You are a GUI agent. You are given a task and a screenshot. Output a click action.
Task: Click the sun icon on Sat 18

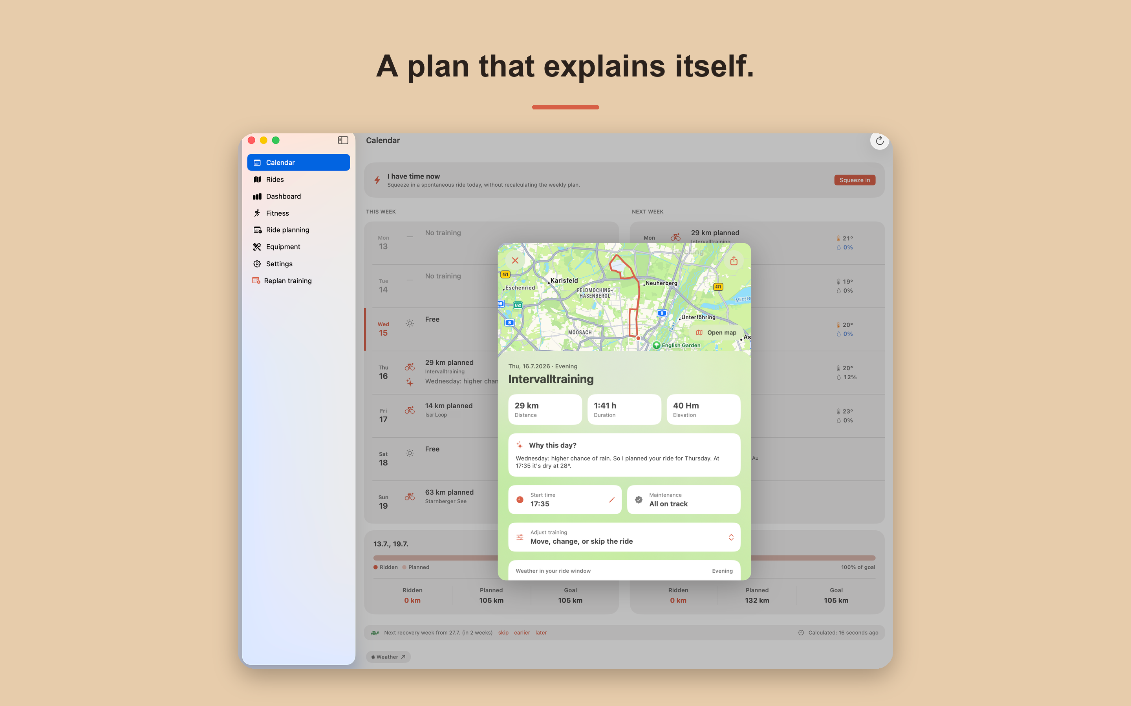click(410, 453)
